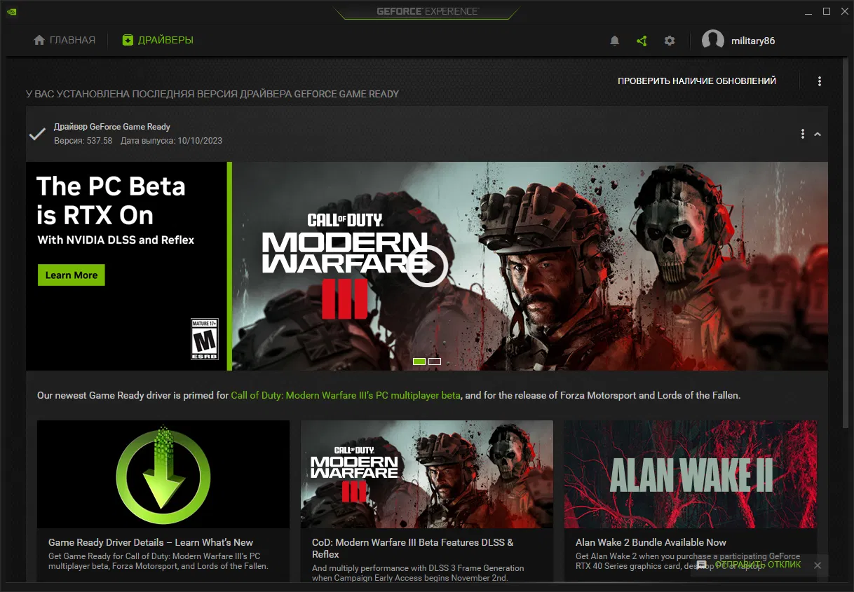The width and height of the screenshot is (854, 592).
Task: Select the first banner slide indicator
Action: tap(419, 362)
